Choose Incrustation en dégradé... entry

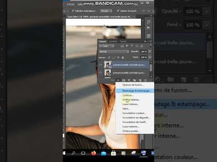click(135, 117)
